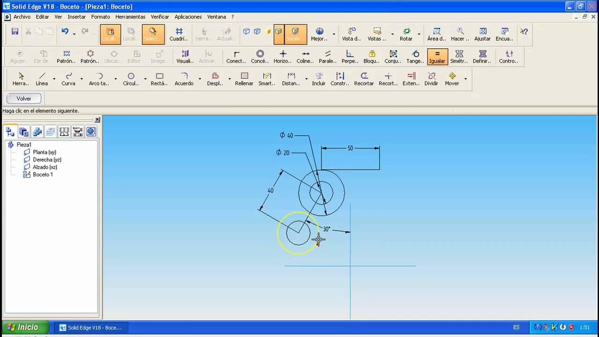
Task: Click the Volver button
Action: coord(24,98)
